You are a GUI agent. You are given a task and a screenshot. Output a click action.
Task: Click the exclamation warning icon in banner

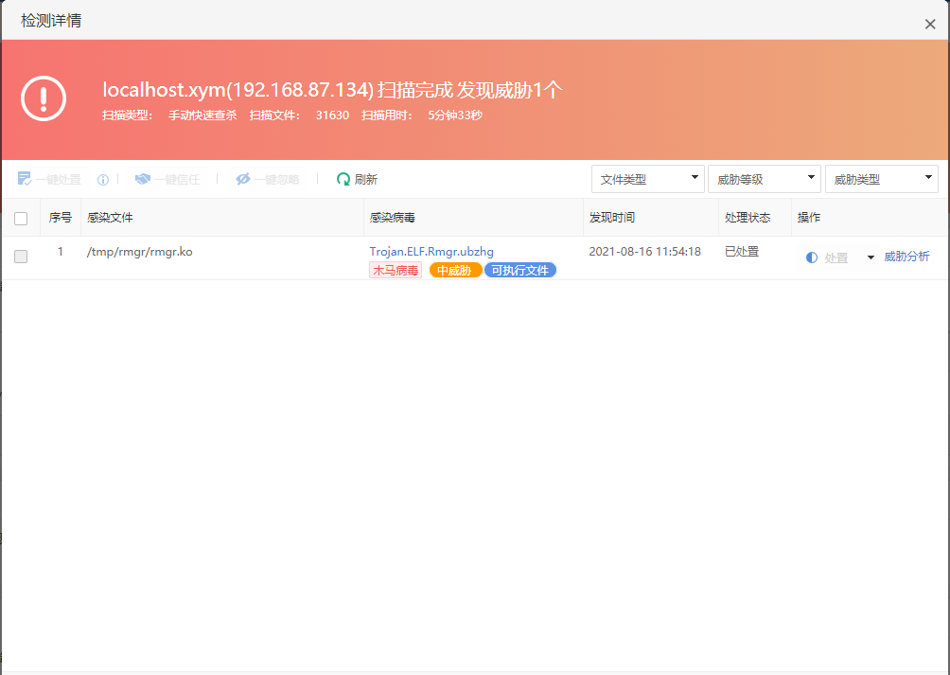(x=44, y=98)
